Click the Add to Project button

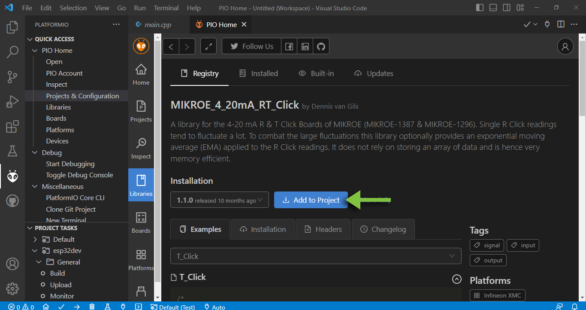311,200
